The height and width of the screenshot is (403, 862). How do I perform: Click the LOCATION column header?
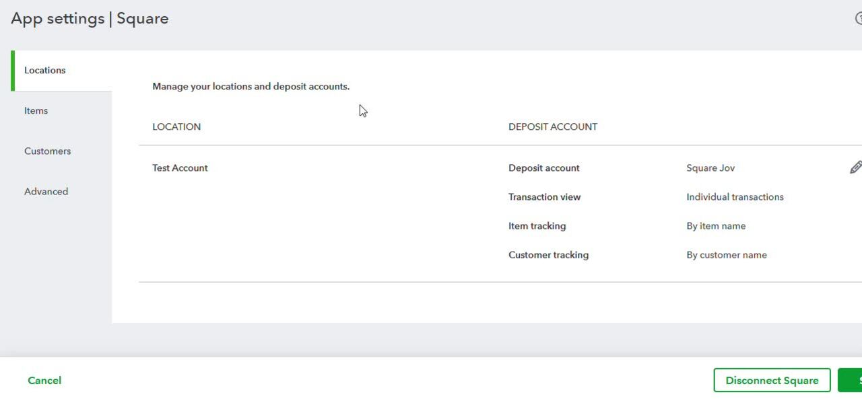[x=176, y=127]
